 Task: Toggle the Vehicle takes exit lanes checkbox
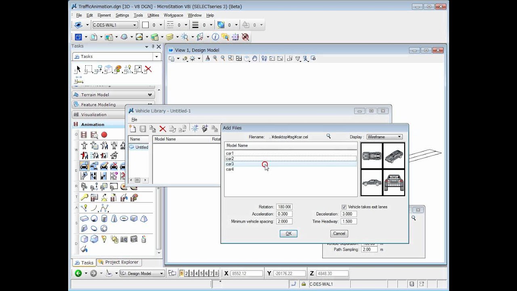point(344,207)
